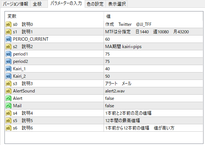This screenshot has width=205, height=145.
Task: Click the integer icon beside Kairi_2
Action: point(9,76)
